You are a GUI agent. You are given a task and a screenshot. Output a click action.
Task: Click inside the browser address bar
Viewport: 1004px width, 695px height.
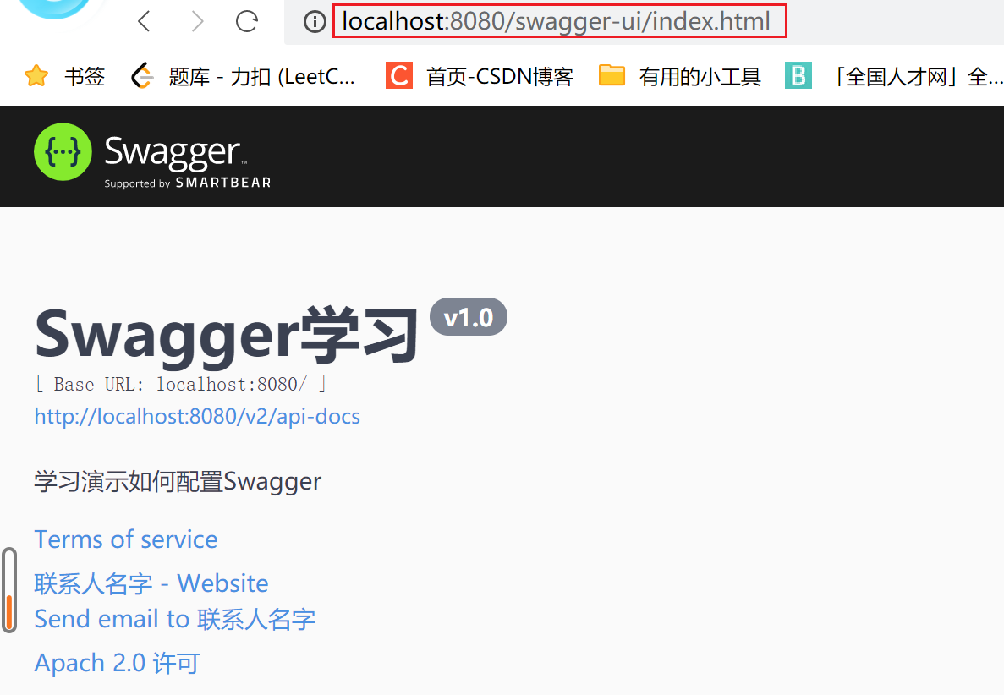pos(558,21)
